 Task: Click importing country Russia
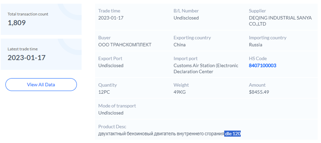255,44
